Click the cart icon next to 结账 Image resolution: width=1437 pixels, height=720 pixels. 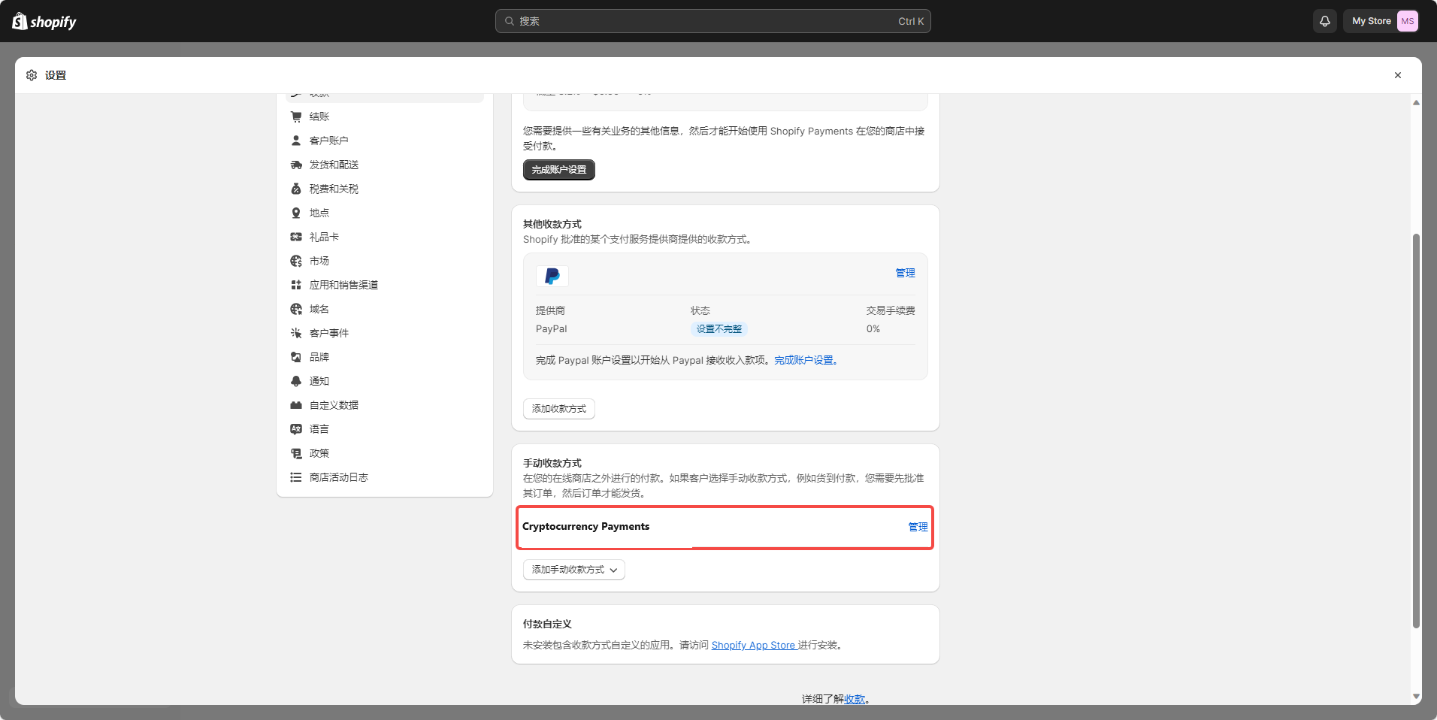(x=296, y=116)
